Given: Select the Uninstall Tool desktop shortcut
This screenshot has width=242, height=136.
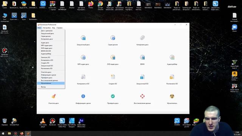Looking at the screenshot, I should point(14,122).
